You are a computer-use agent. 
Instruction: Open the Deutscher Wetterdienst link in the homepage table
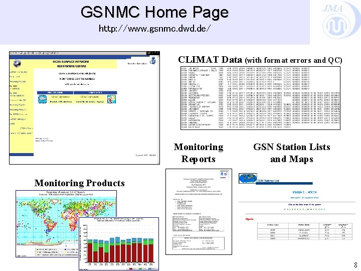click(x=61, y=101)
